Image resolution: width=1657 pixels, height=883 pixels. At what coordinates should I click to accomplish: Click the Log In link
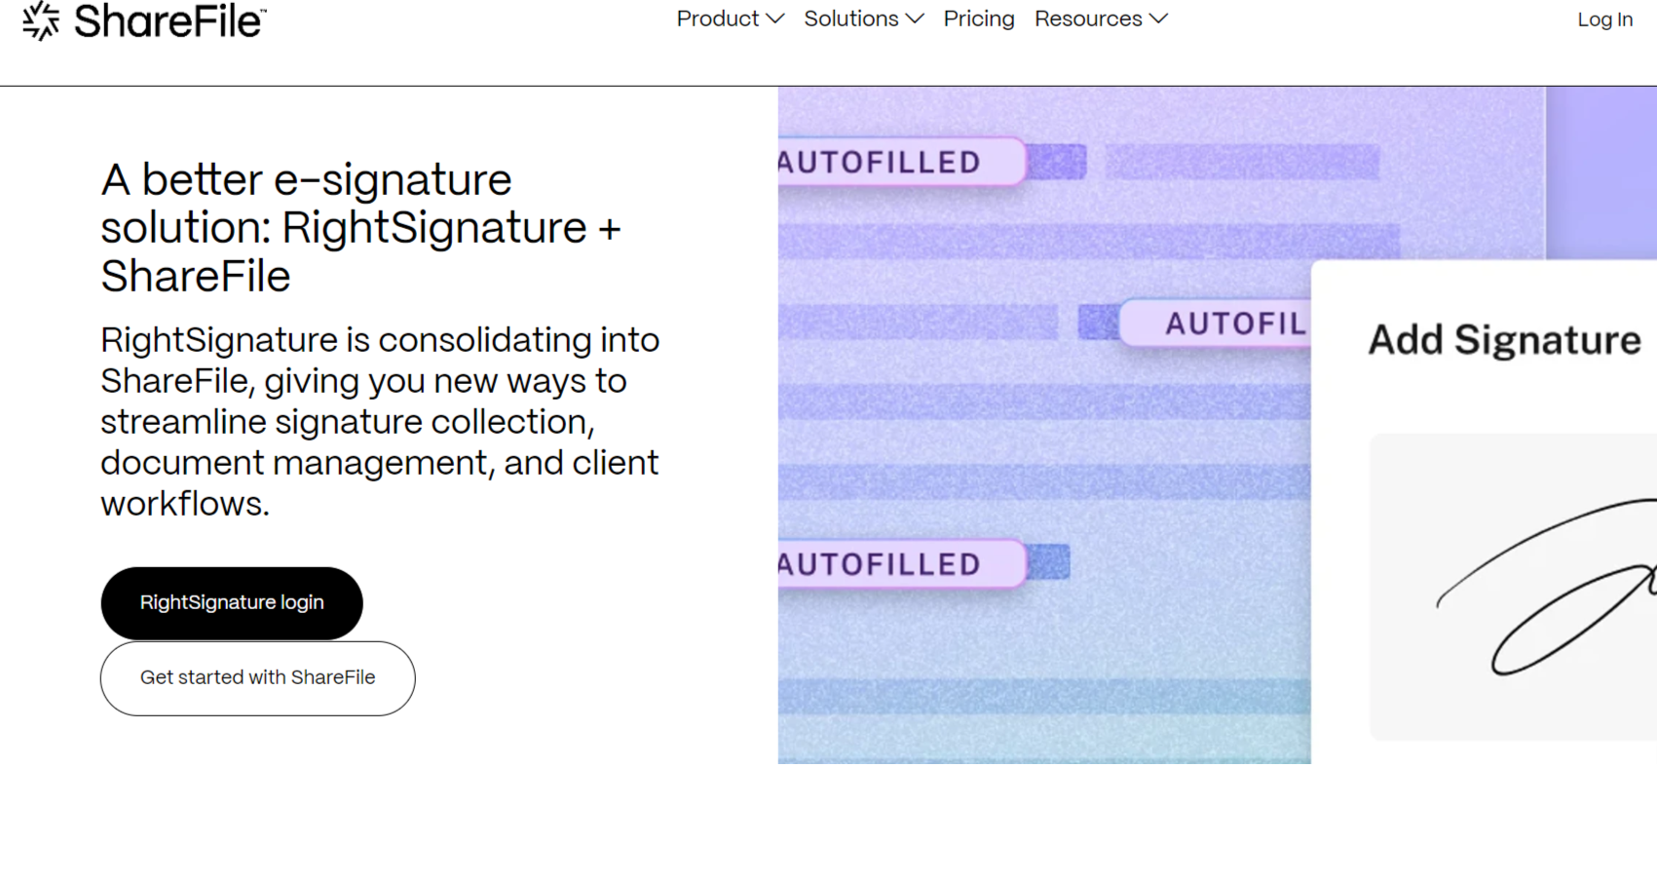click(1604, 19)
